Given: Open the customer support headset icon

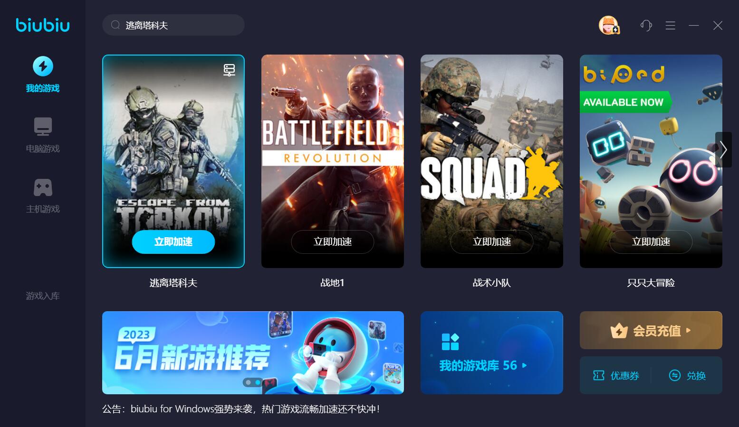Looking at the screenshot, I should coord(646,26).
